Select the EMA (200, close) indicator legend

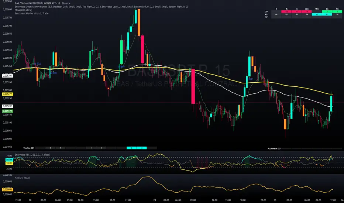click(x=24, y=10)
